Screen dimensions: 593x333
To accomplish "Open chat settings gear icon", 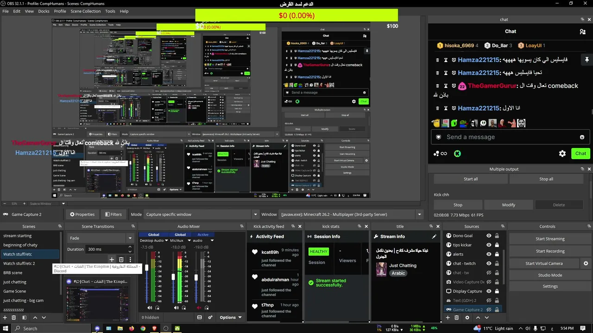I will 562,154.
